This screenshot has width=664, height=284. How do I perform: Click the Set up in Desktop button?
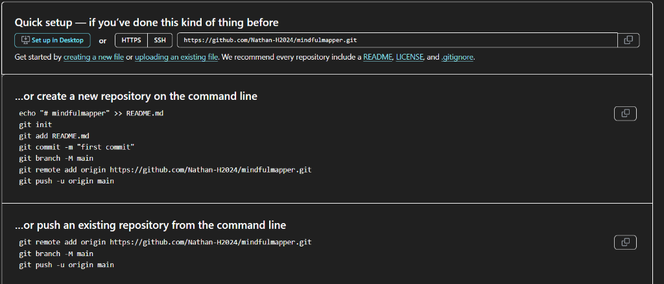click(x=53, y=40)
